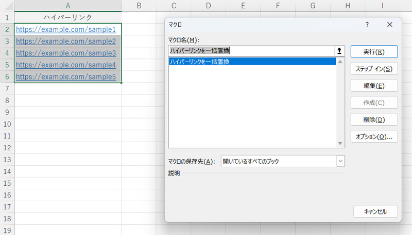Open オプション(O)... settings
Screen dimensions: 412x235
click(x=373, y=136)
